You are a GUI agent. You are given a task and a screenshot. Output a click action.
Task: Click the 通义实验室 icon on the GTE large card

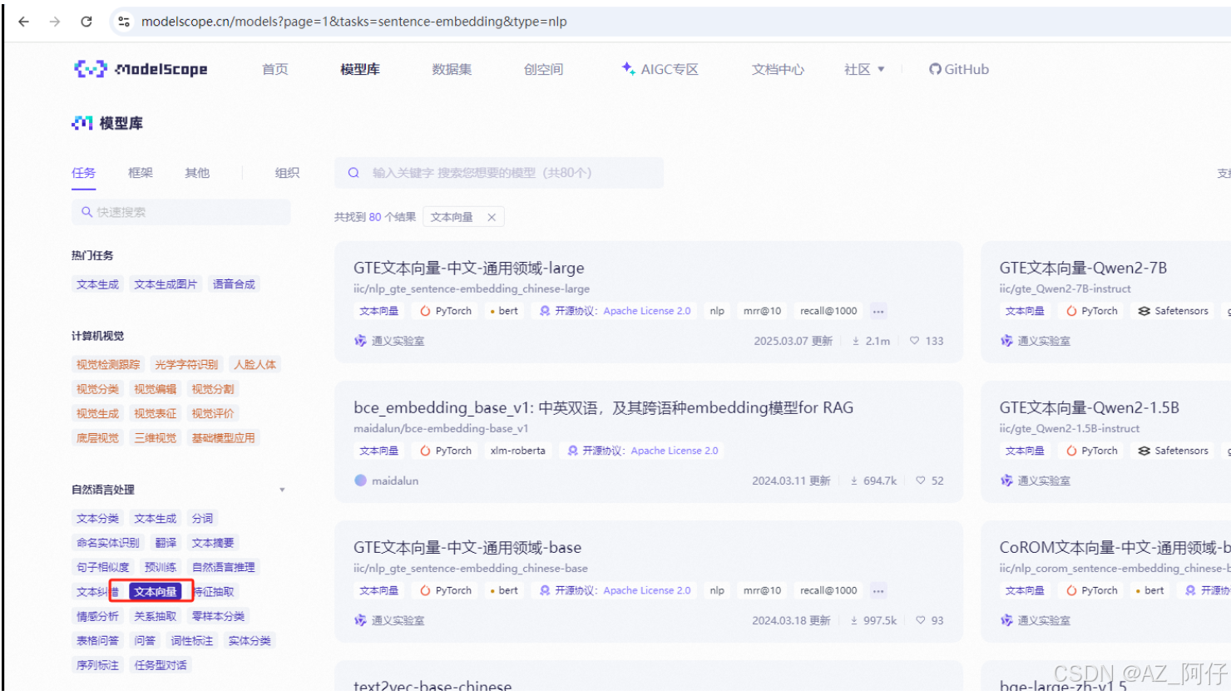point(360,341)
